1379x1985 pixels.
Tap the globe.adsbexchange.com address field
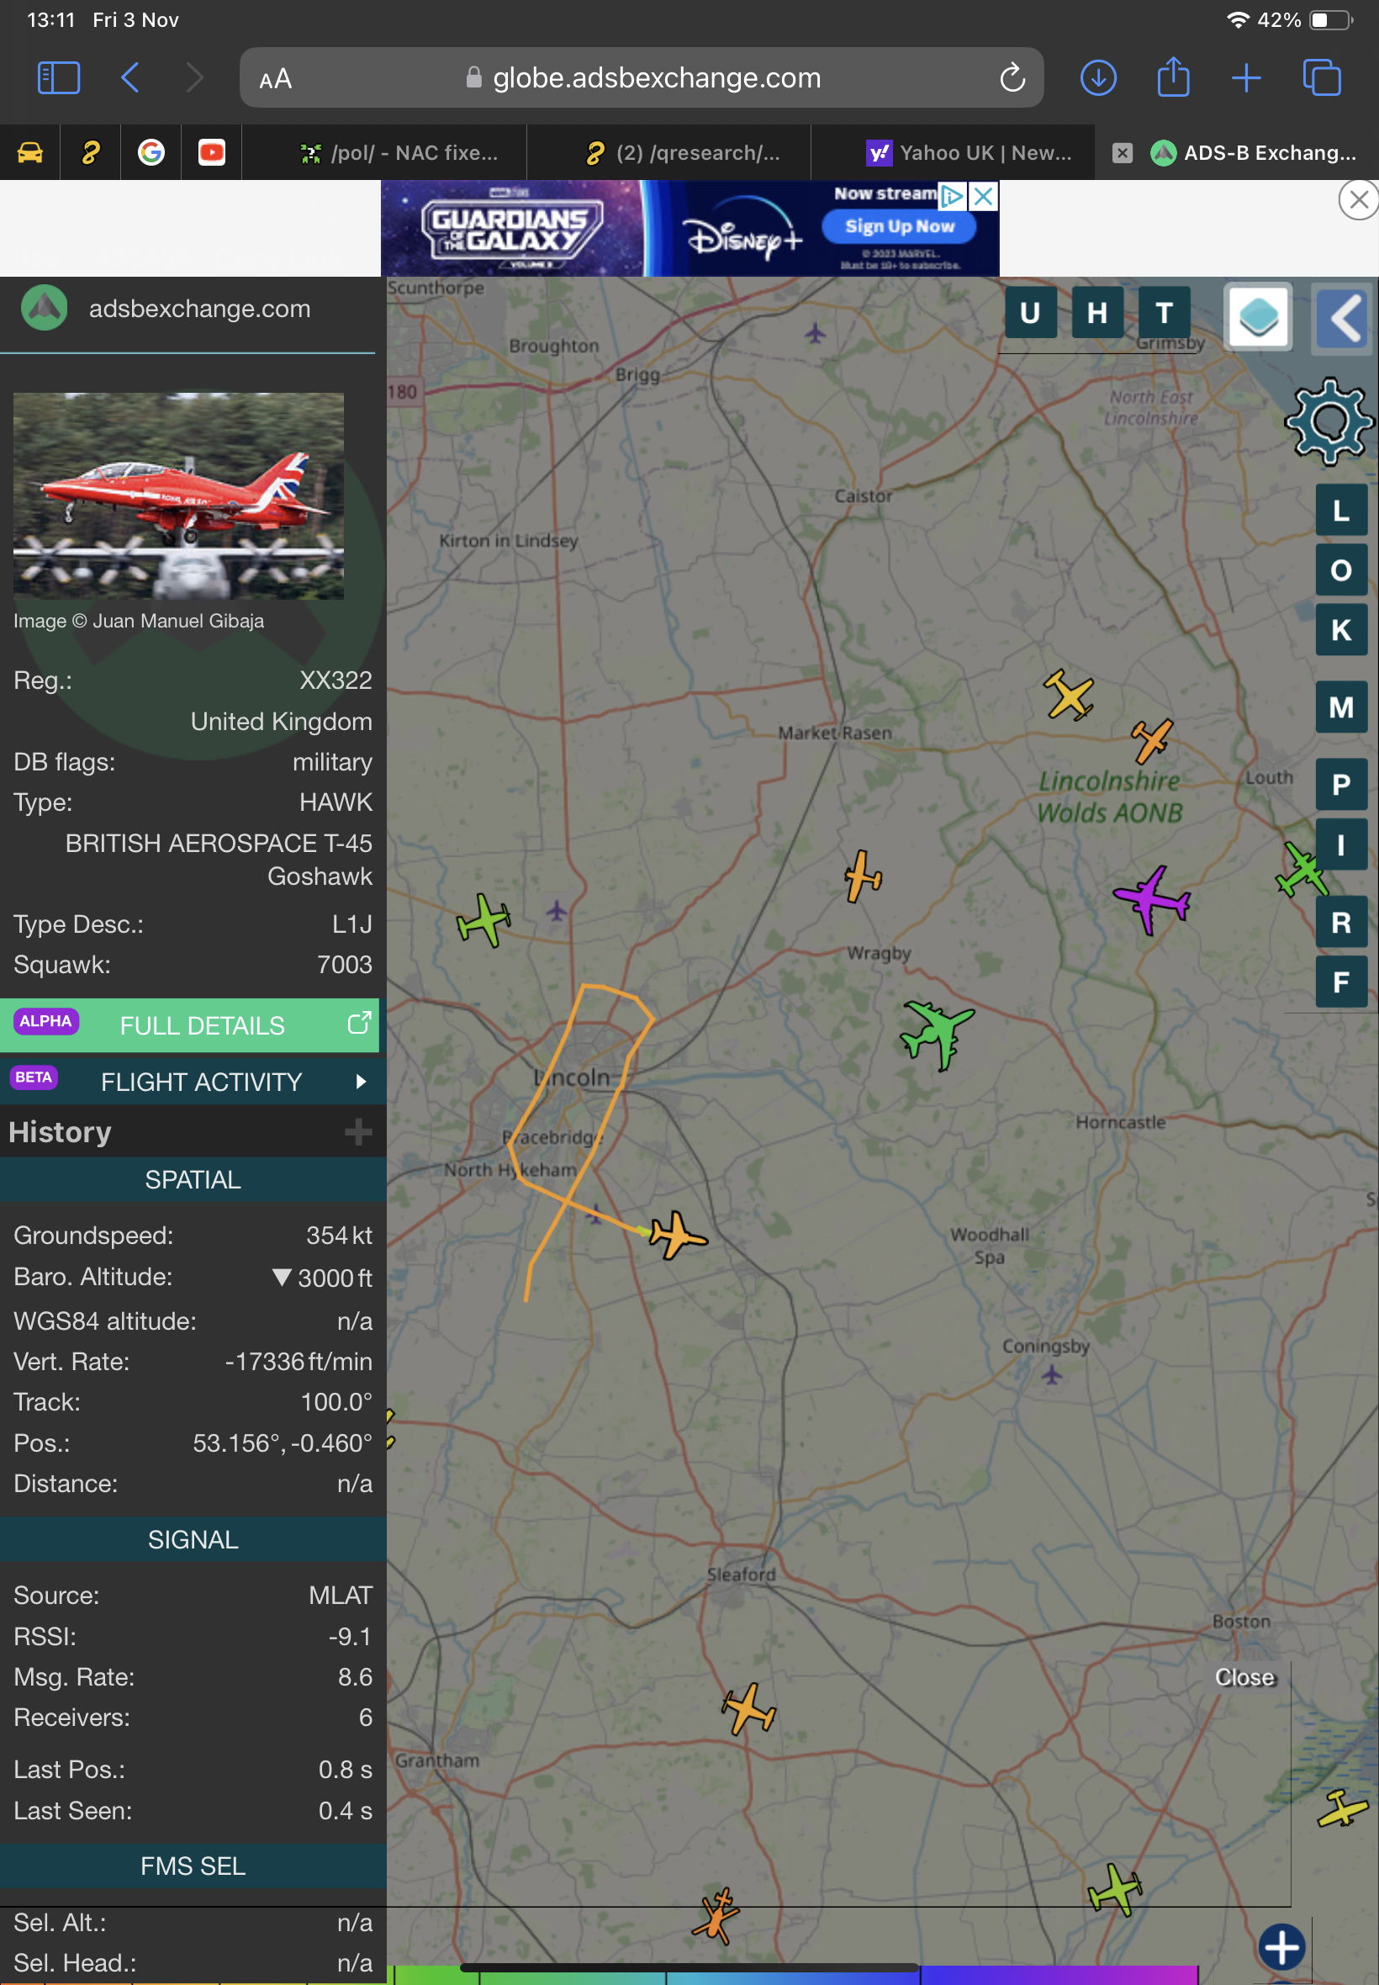[641, 77]
